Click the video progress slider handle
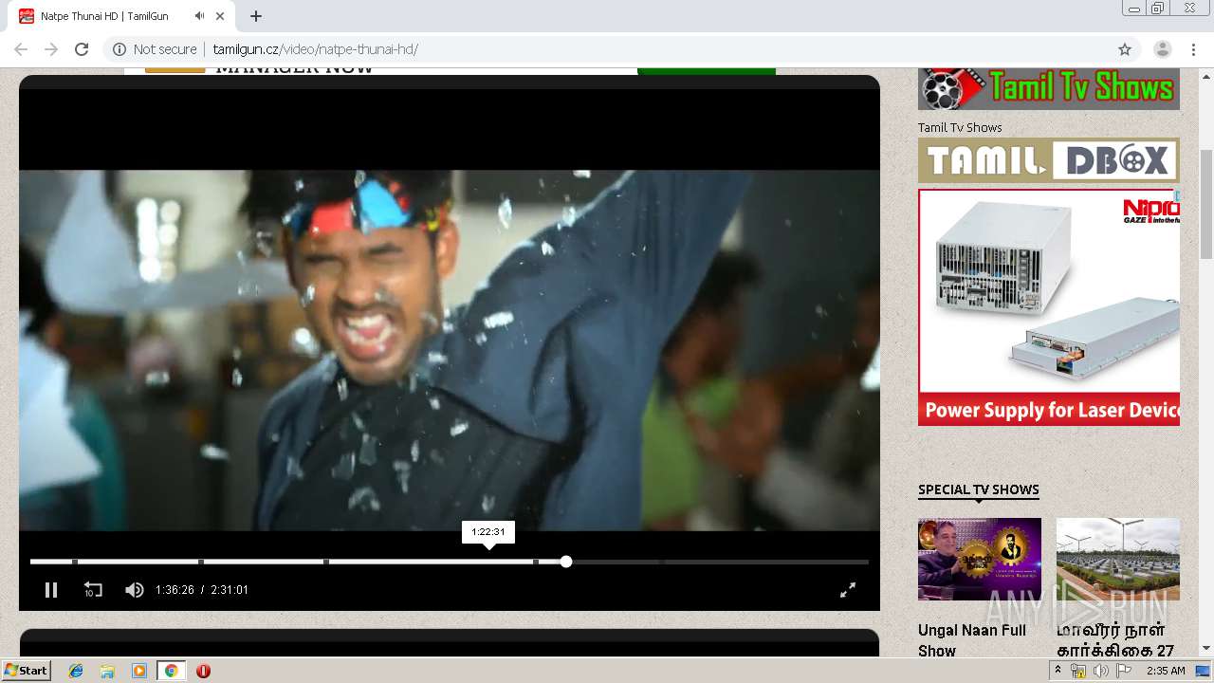 click(x=566, y=562)
